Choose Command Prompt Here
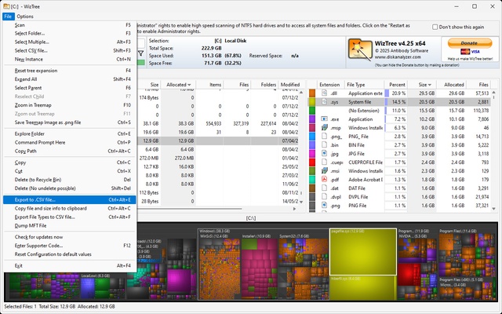 (x=70, y=143)
